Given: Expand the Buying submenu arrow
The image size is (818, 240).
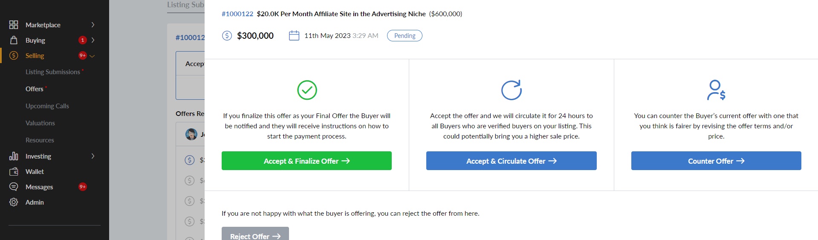Looking at the screenshot, I should click(93, 40).
